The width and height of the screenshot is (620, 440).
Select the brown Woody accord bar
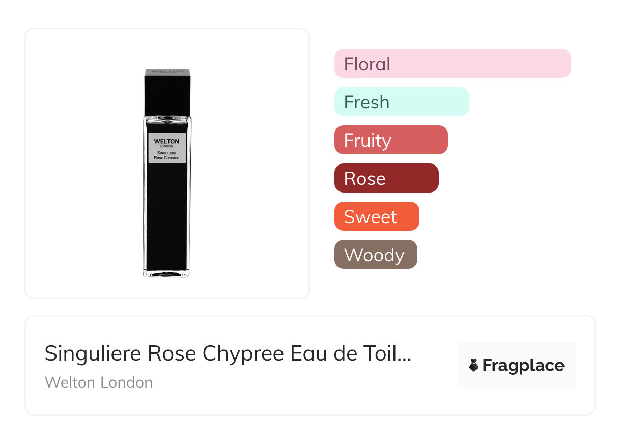click(375, 255)
